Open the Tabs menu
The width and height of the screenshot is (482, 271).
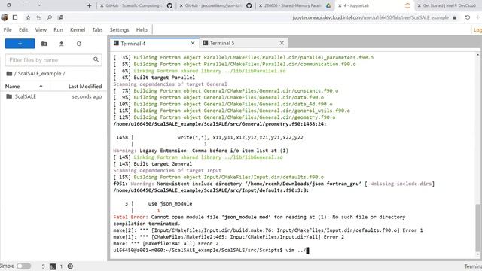[97, 30]
